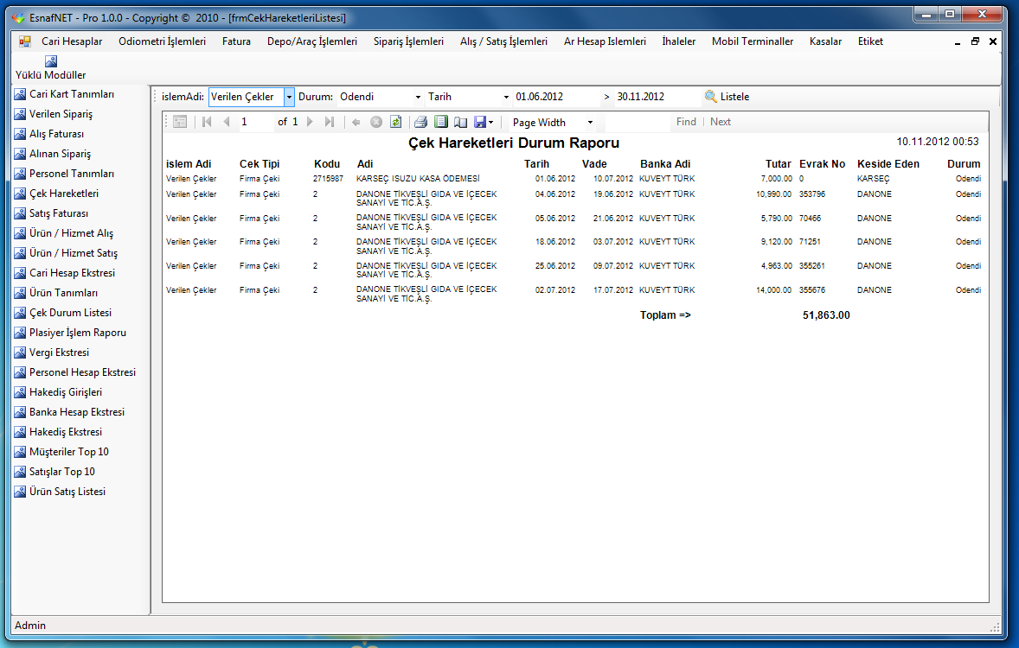Image resolution: width=1019 pixels, height=648 pixels.
Task: Click icon next to Banka Hesap Ekstresi
Action: [20, 412]
